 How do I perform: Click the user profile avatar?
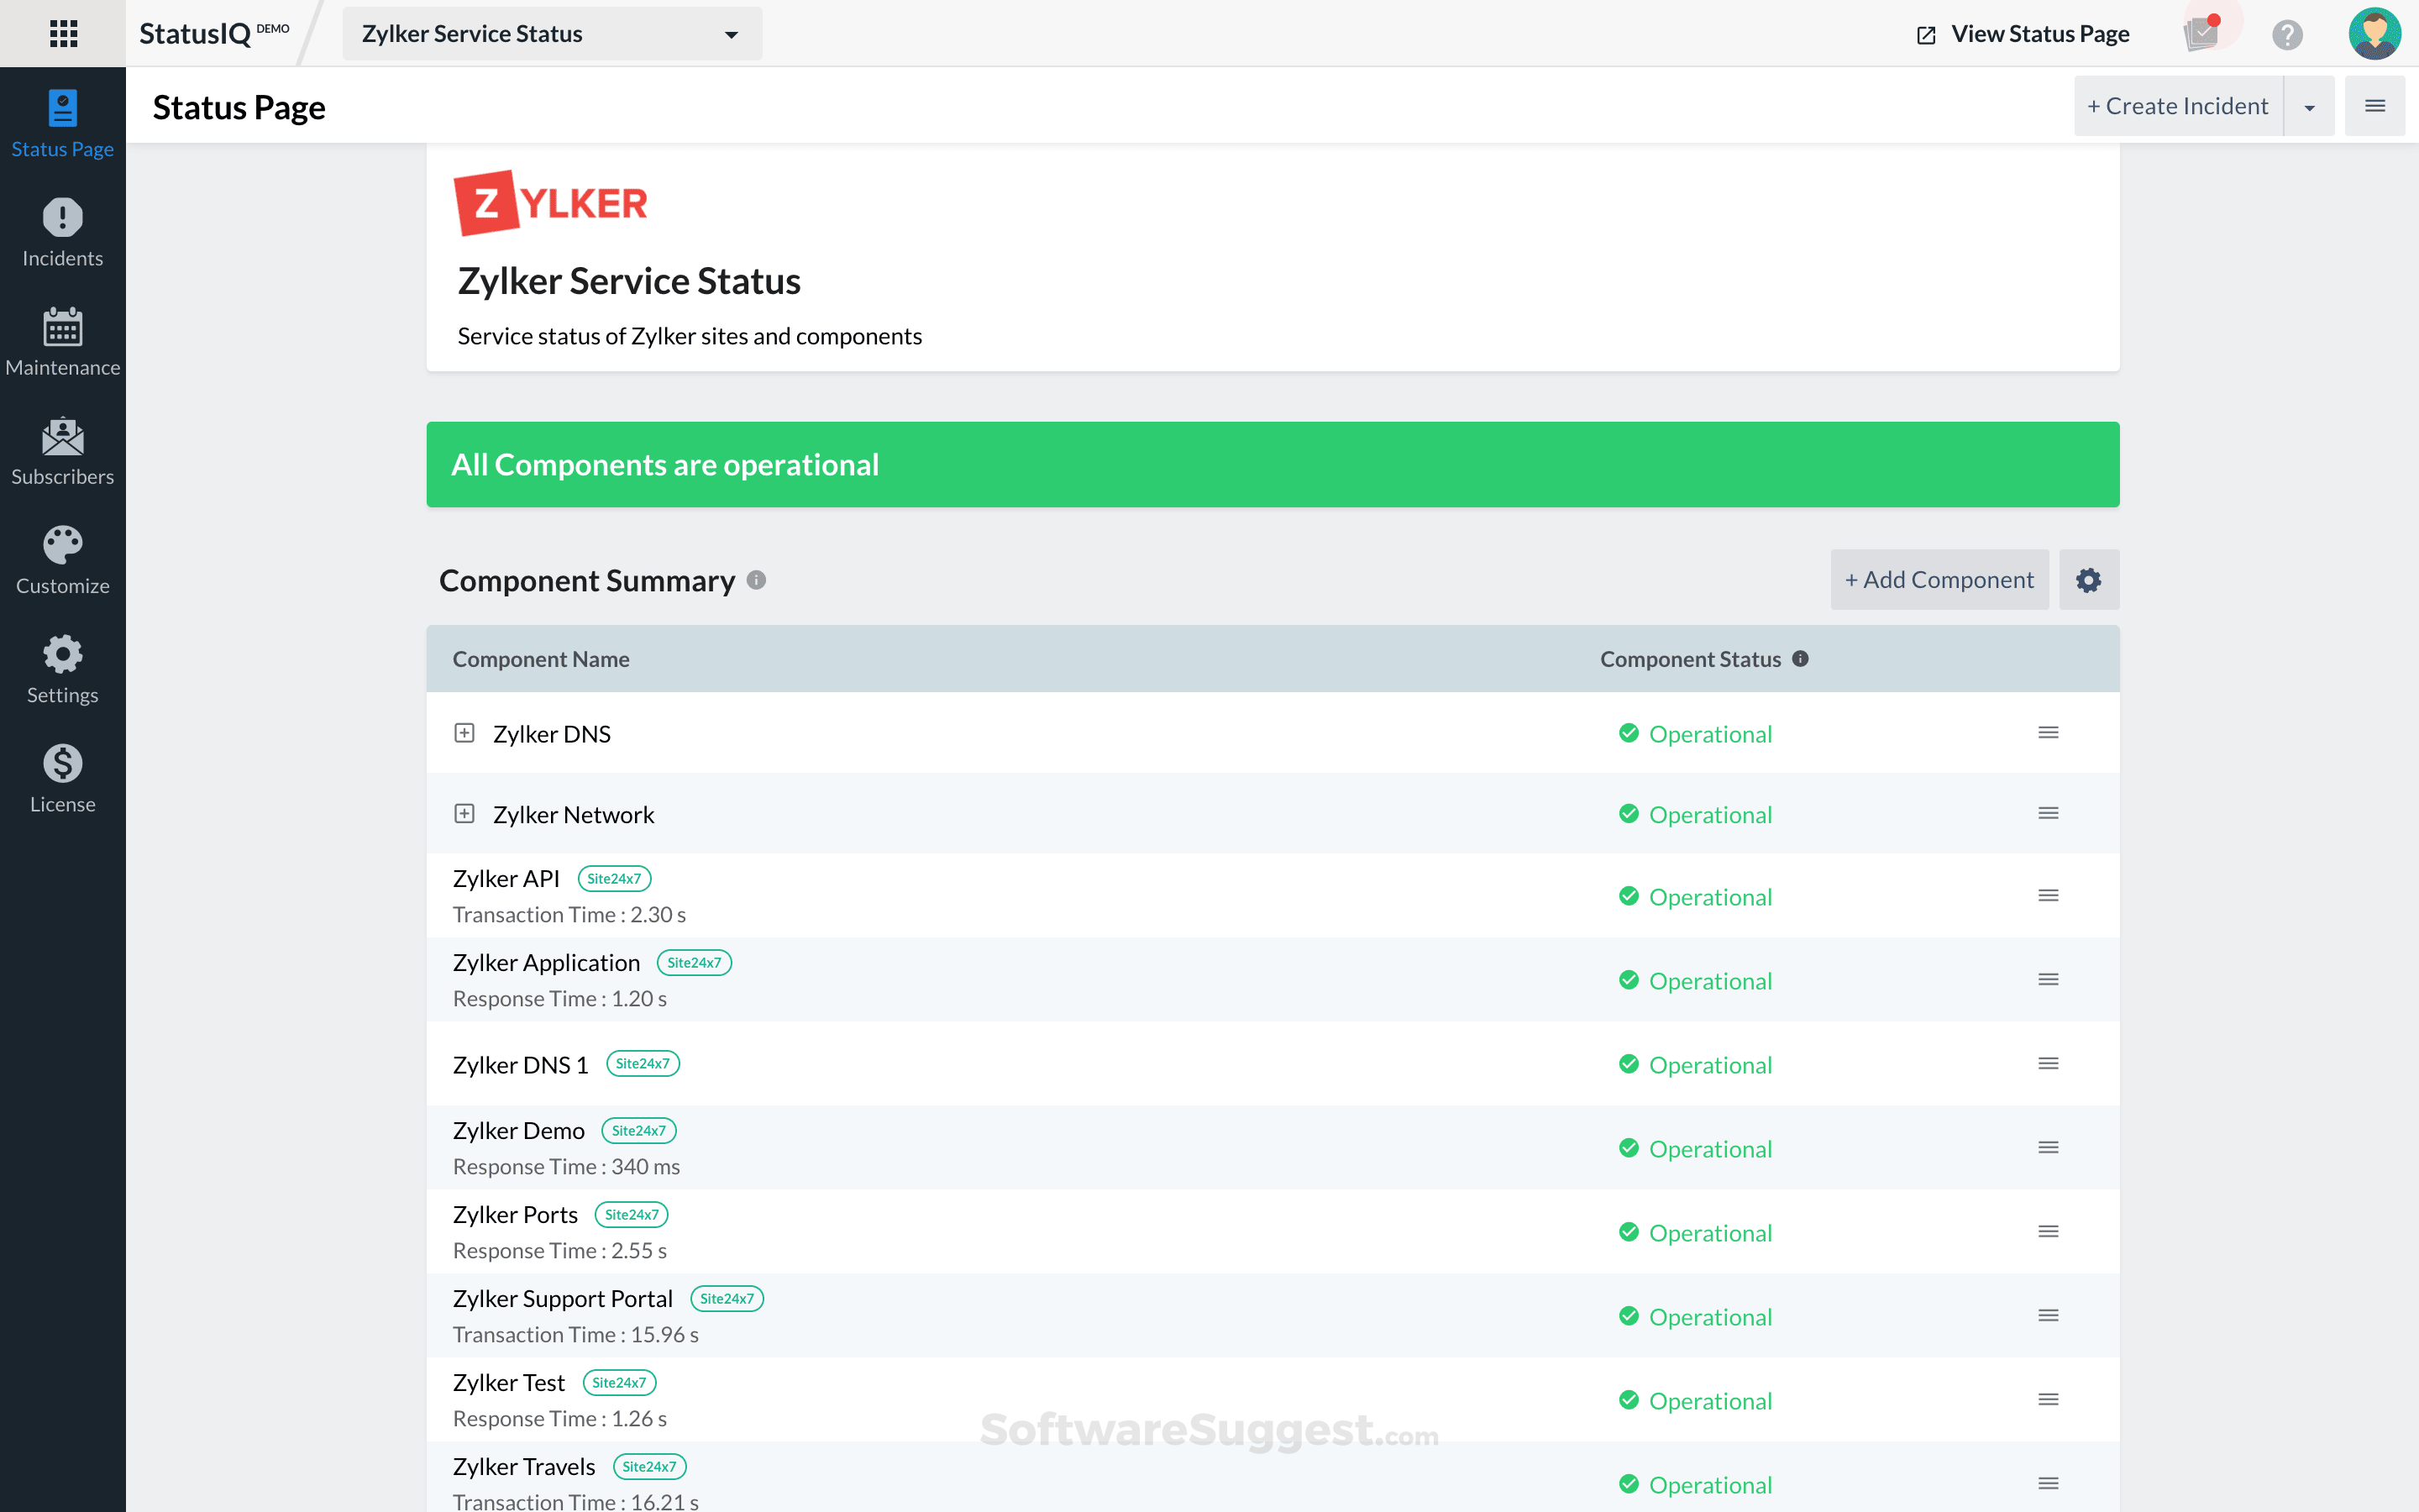pos(2374,34)
